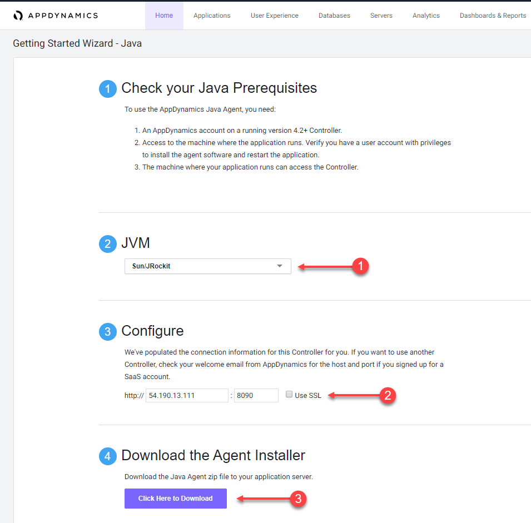Open Dashboards & Reports tab

(x=493, y=16)
